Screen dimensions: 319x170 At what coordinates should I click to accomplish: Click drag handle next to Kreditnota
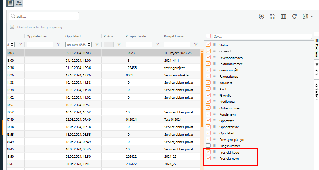[215, 101]
